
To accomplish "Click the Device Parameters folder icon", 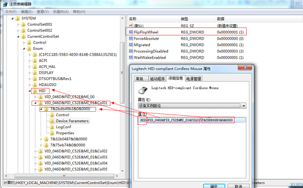I will pyautogui.click(x=52, y=121).
